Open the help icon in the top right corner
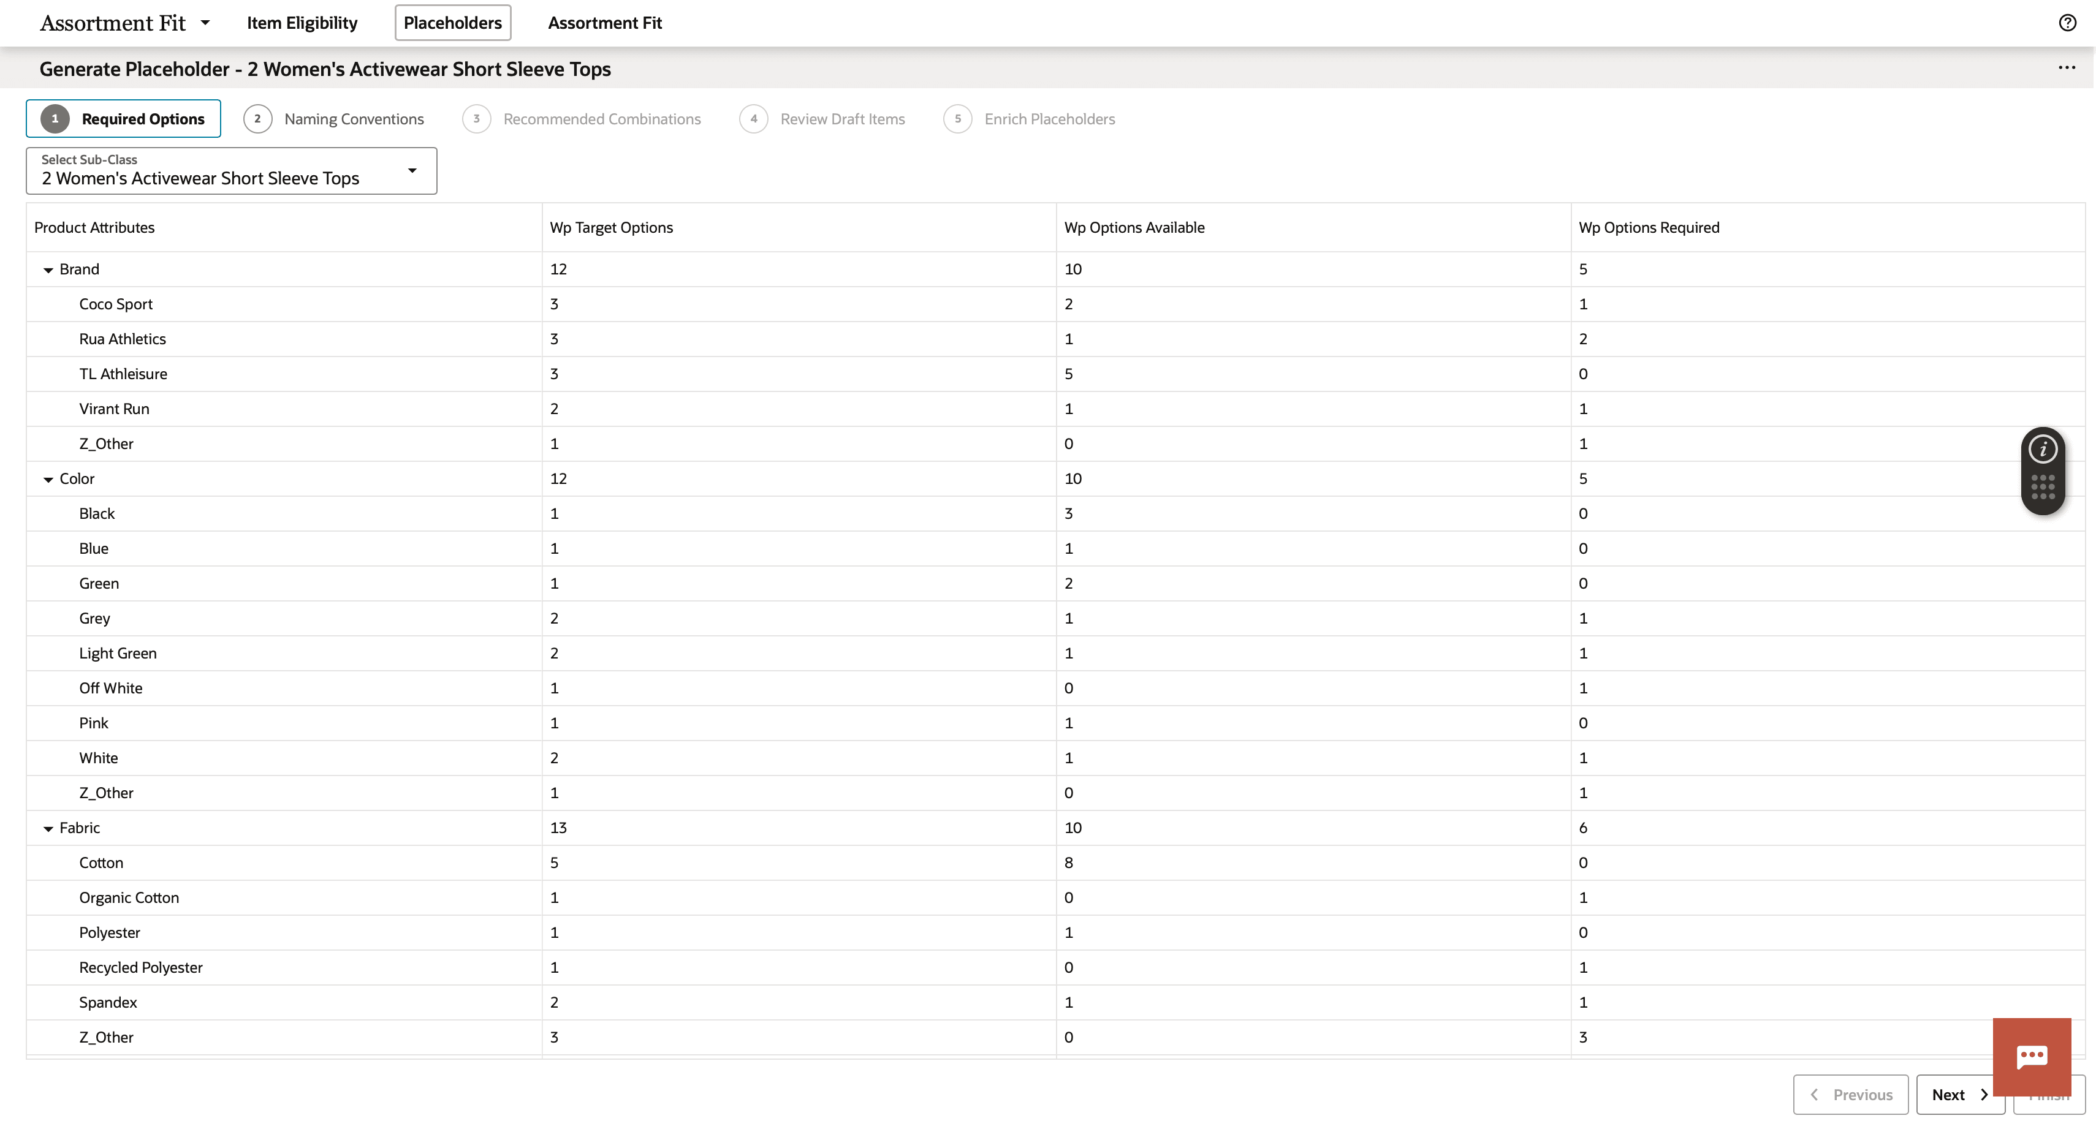 point(2068,22)
